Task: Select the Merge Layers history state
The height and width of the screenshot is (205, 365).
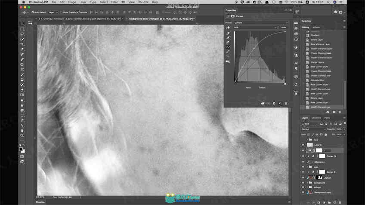Action: (x=317, y=62)
